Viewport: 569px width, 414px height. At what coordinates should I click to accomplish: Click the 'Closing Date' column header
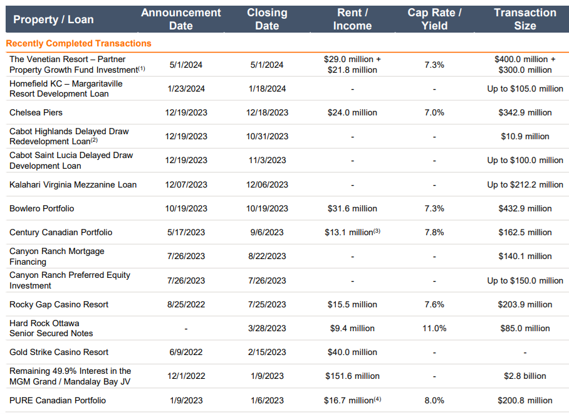(x=267, y=19)
